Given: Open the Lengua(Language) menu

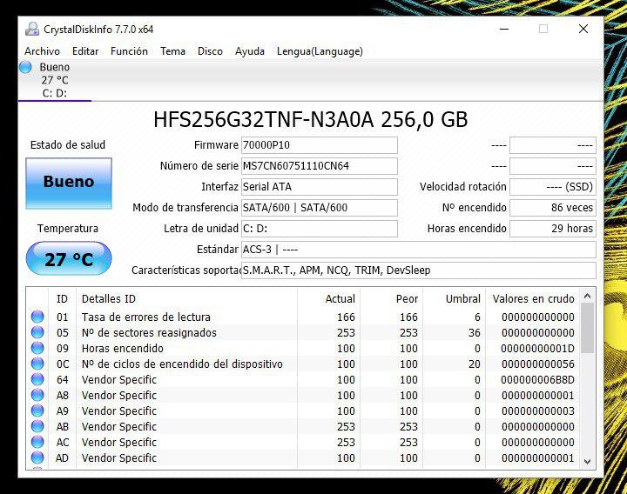Looking at the screenshot, I should tap(320, 51).
